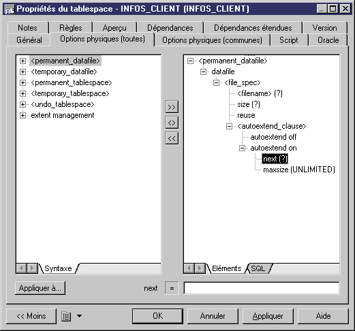Open the Options physiques (communes) tab
This screenshot has width=355, height=331.
(x=212, y=40)
